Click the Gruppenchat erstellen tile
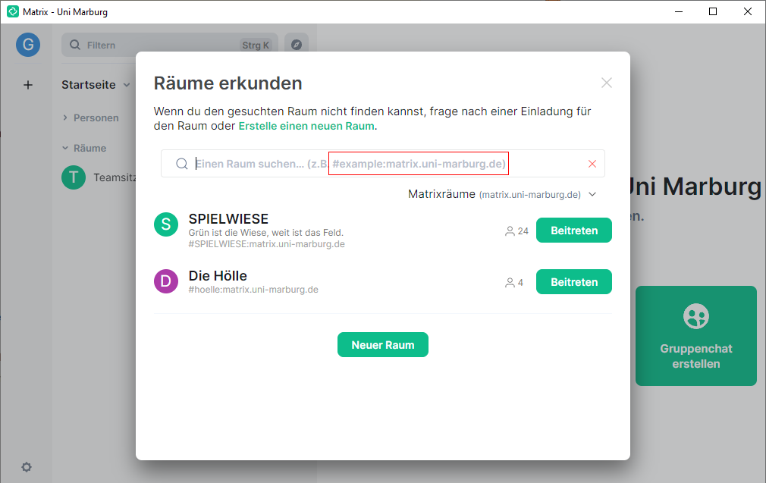Viewport: 766px width, 483px height. coord(696,336)
